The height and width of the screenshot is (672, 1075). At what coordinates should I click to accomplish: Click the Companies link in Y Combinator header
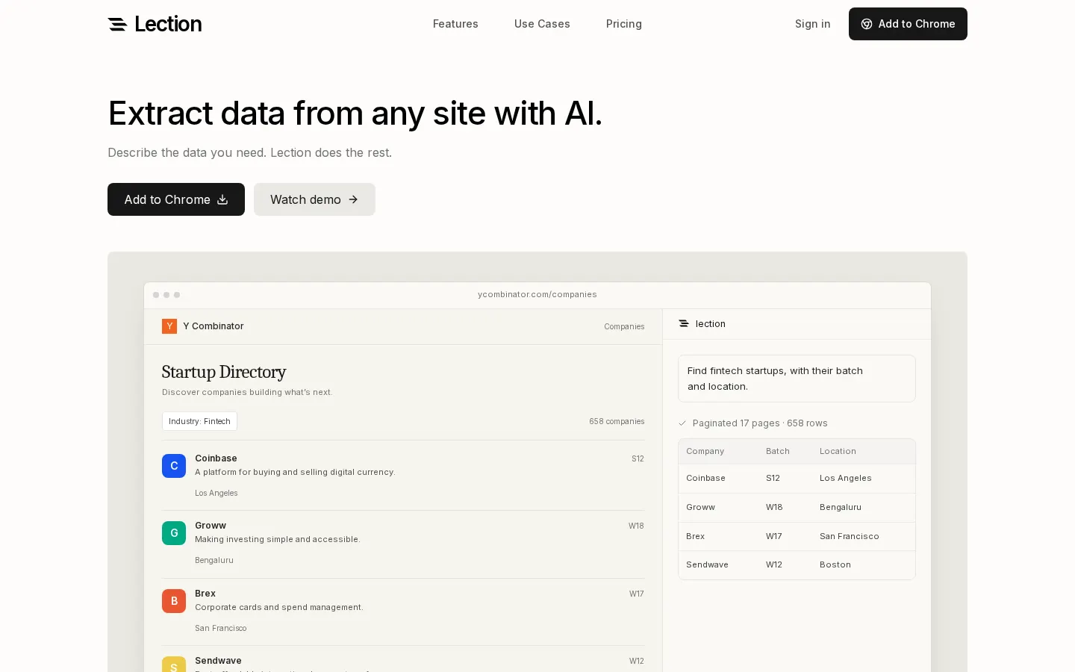pos(624,326)
